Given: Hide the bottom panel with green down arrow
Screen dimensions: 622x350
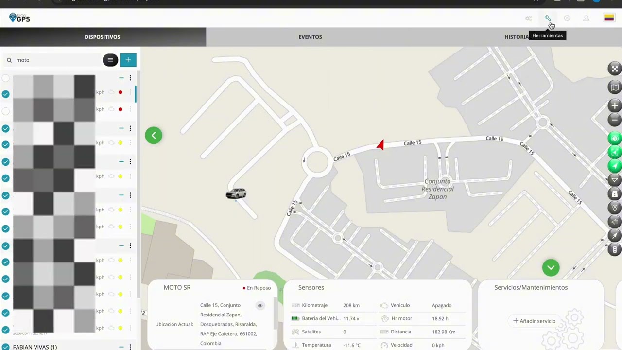Looking at the screenshot, I should (x=551, y=267).
